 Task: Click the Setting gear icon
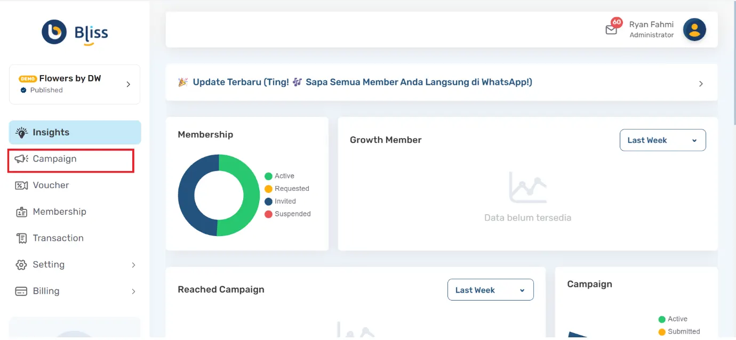pos(21,264)
